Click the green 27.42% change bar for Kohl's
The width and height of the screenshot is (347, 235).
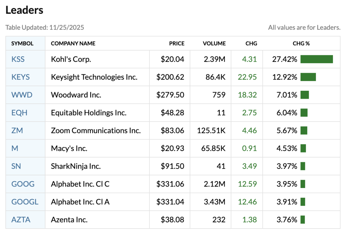tap(316, 59)
